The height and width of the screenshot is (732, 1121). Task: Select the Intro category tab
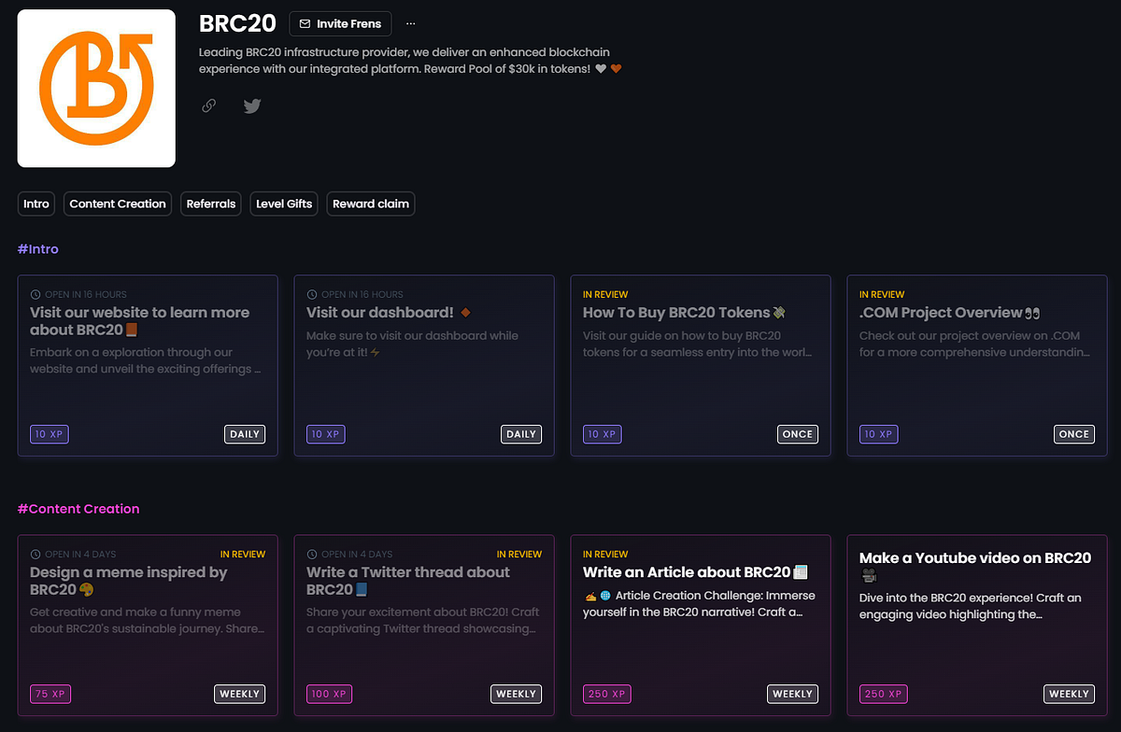pyautogui.click(x=36, y=204)
